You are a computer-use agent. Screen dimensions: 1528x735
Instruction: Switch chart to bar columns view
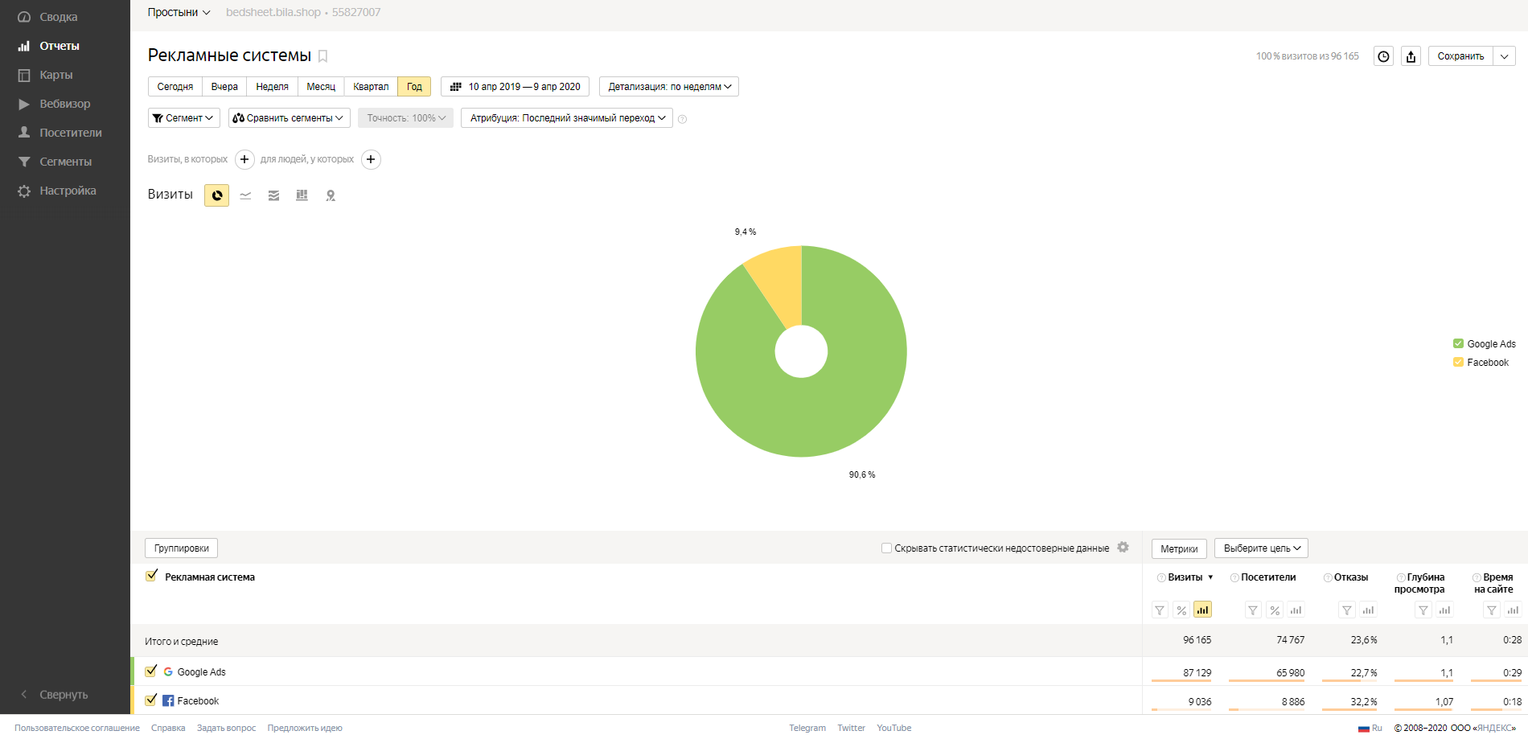[302, 195]
